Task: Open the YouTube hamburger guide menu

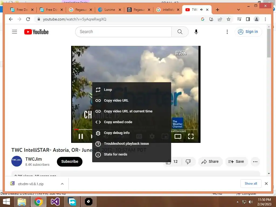Action: 15,32
